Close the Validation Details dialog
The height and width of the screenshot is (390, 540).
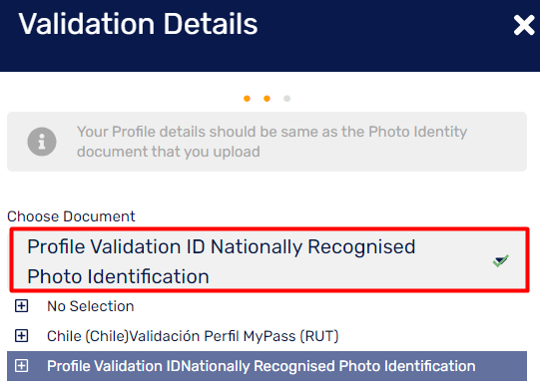click(x=524, y=25)
